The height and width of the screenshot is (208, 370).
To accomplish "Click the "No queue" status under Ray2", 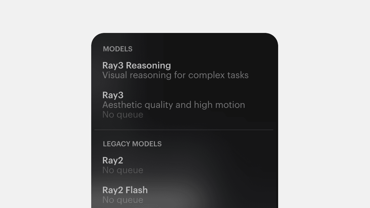I will click(x=123, y=170).
